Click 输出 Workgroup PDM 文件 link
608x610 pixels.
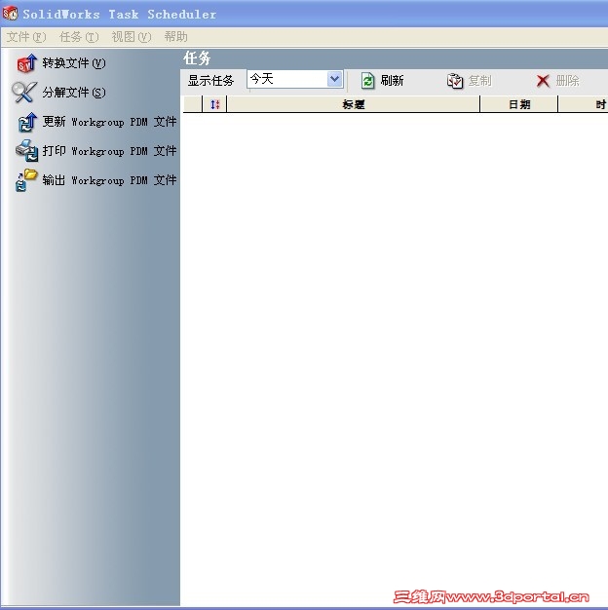click(109, 180)
